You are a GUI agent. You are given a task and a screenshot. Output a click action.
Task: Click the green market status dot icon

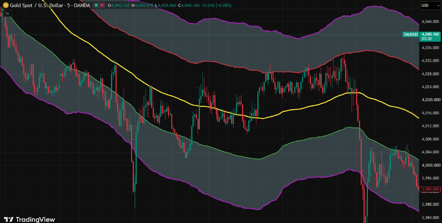click(97, 5)
